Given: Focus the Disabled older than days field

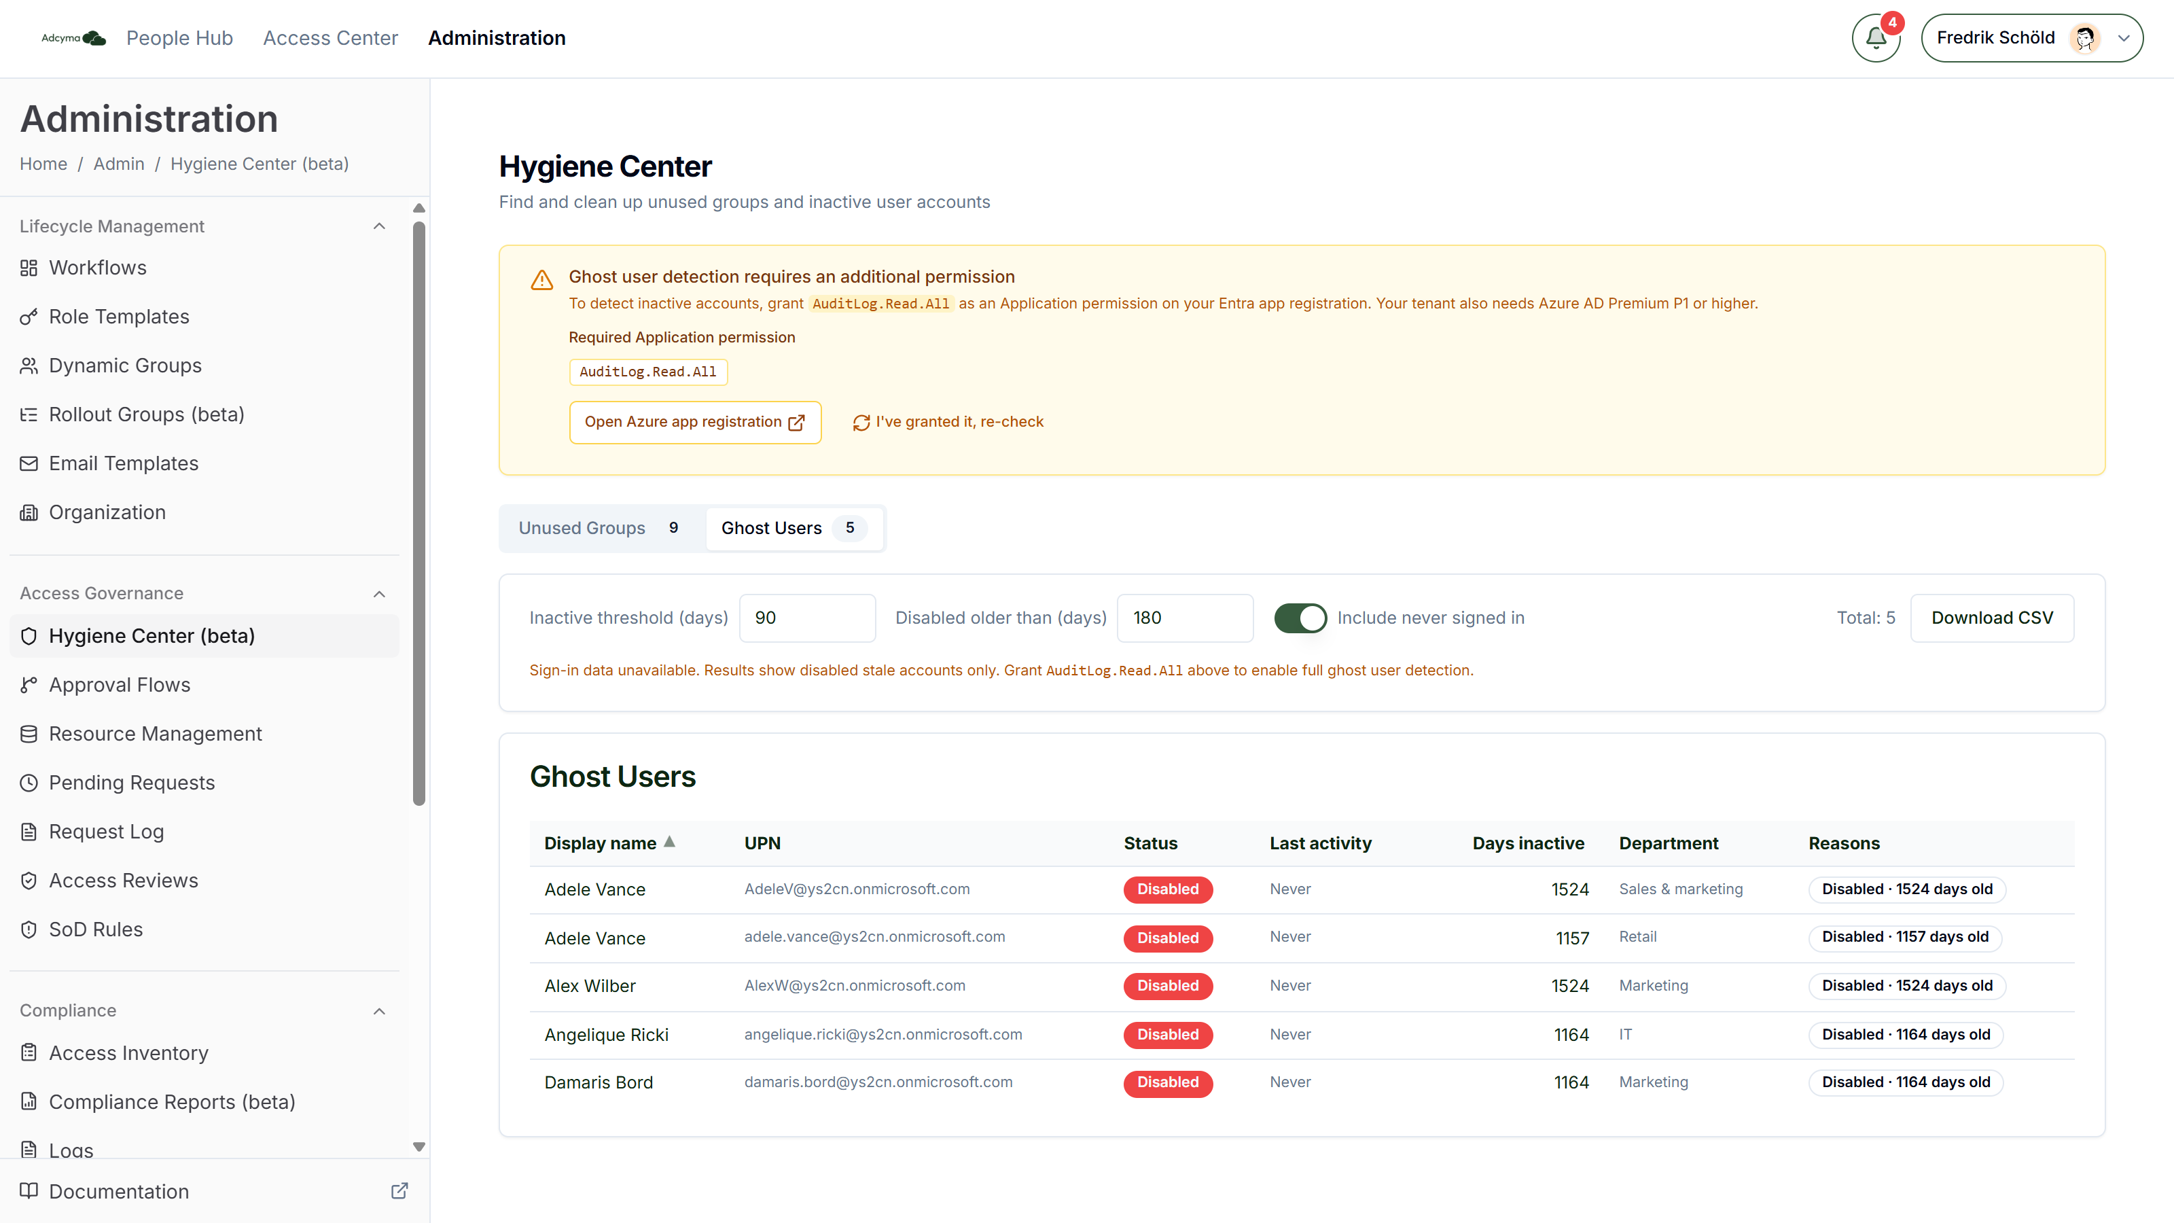Looking at the screenshot, I should 1185,618.
